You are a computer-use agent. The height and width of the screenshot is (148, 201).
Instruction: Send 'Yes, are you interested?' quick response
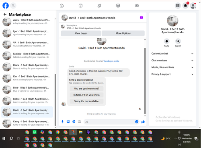point(86,89)
